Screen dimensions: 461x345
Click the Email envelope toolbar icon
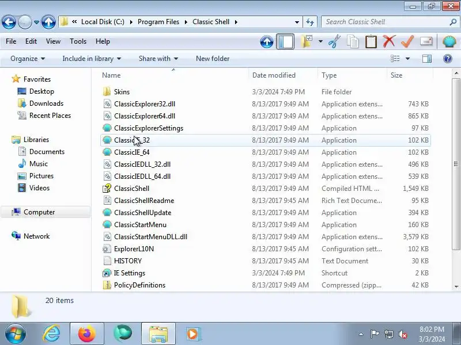tap(426, 41)
